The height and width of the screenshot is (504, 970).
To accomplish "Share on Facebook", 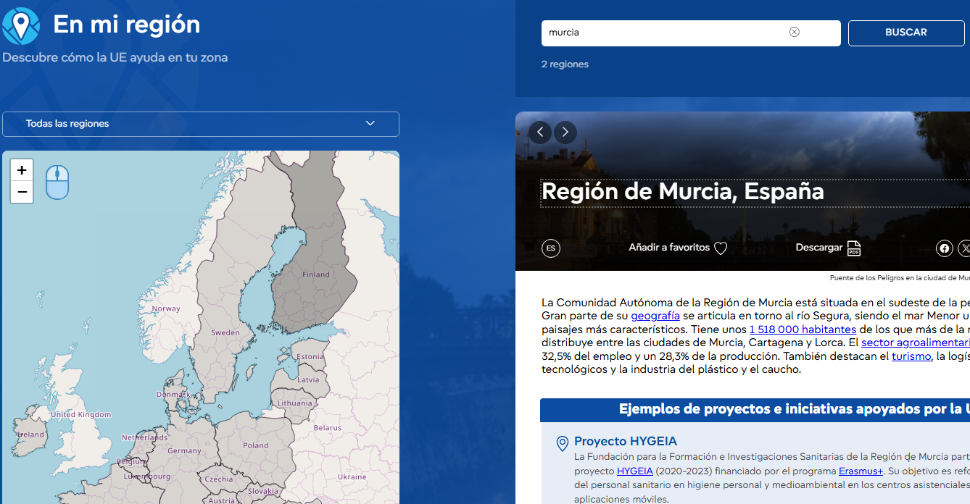I will click(944, 248).
